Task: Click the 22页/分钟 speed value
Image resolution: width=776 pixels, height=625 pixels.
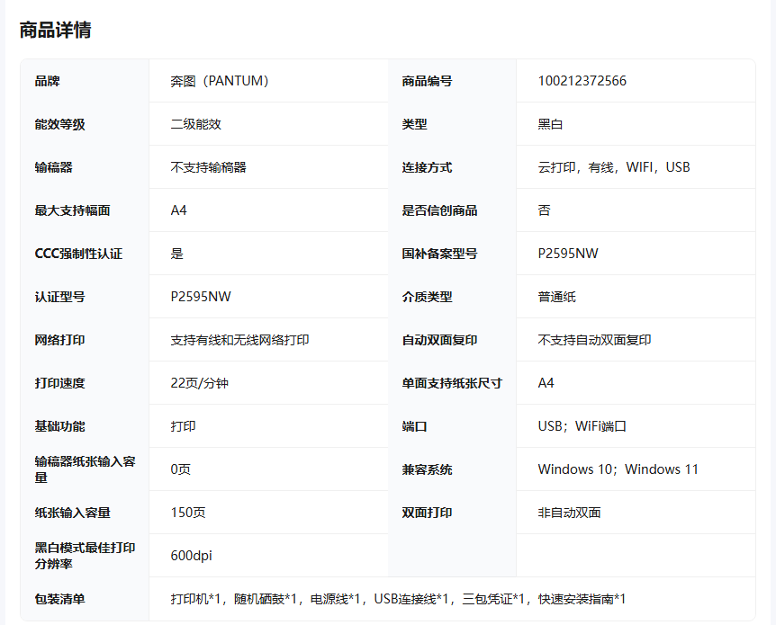Action: point(200,383)
